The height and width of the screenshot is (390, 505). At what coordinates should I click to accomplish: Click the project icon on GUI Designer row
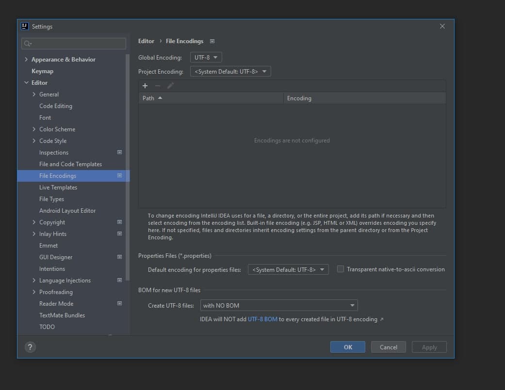pos(119,257)
